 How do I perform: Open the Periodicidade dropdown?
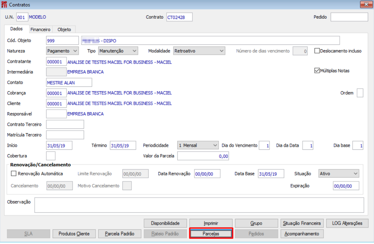(198, 145)
